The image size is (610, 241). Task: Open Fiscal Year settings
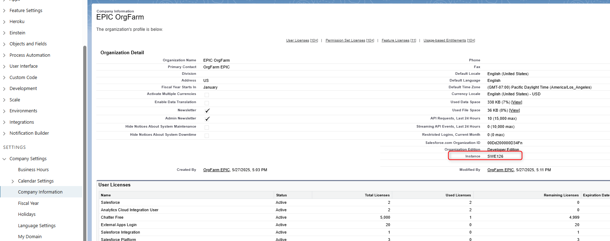(x=28, y=203)
